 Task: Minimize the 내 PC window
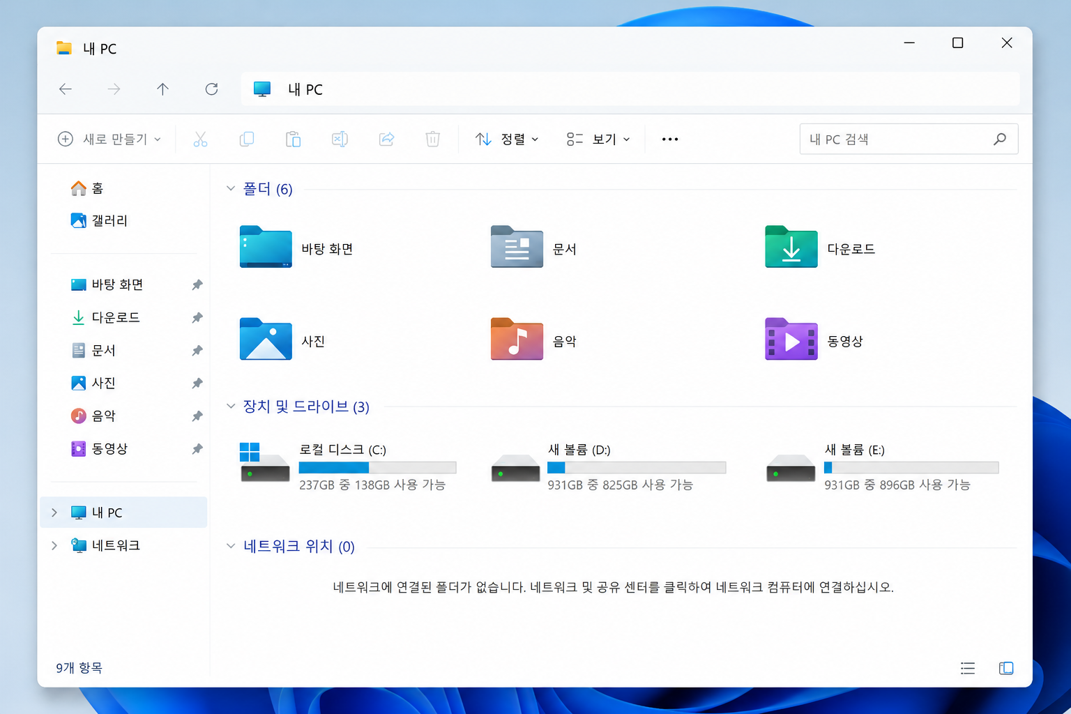tap(909, 43)
